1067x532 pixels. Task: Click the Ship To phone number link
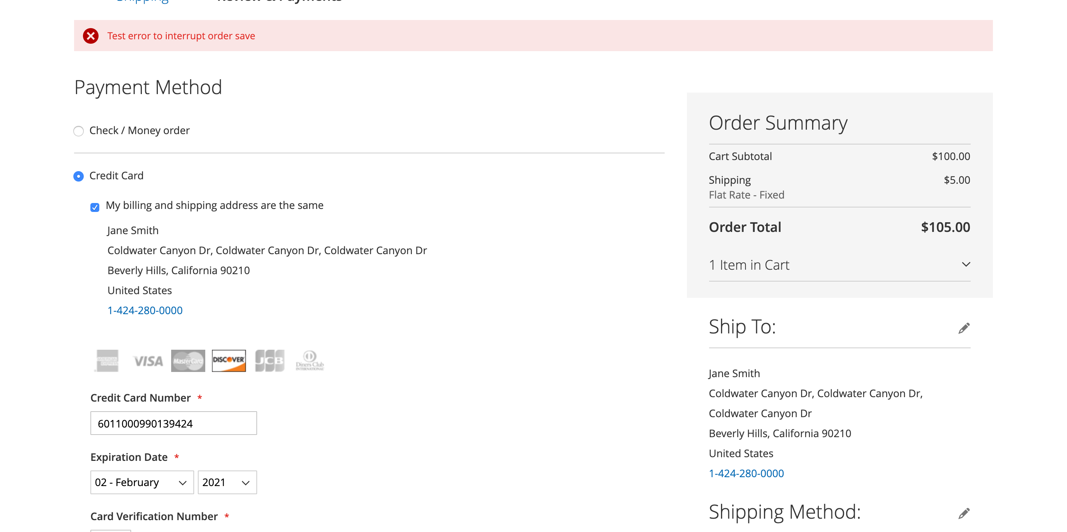[x=746, y=473]
